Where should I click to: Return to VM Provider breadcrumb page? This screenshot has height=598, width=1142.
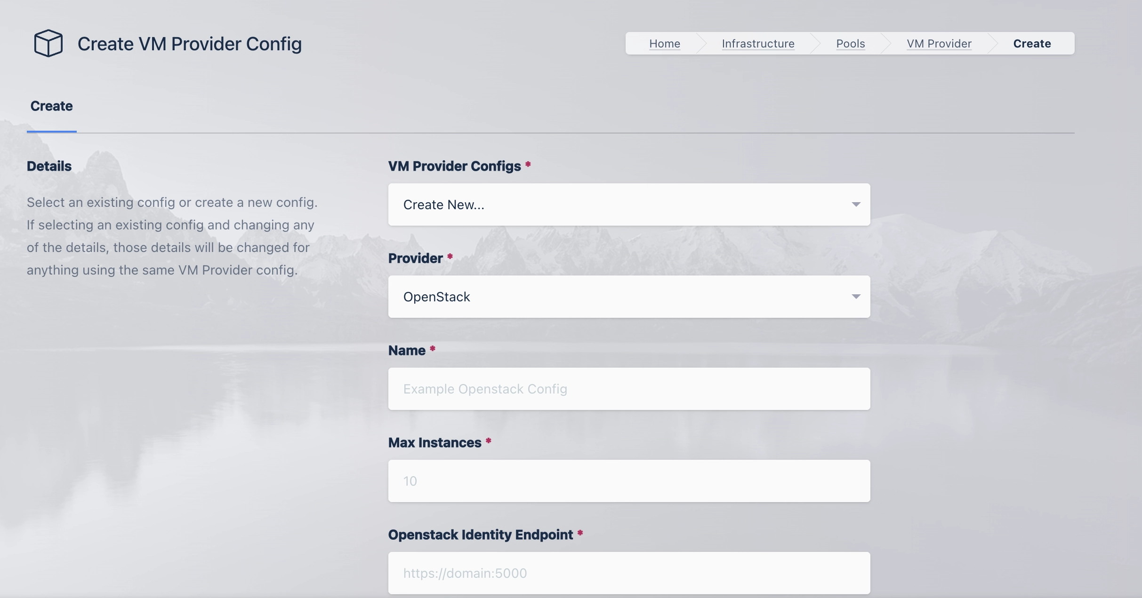[x=939, y=44]
